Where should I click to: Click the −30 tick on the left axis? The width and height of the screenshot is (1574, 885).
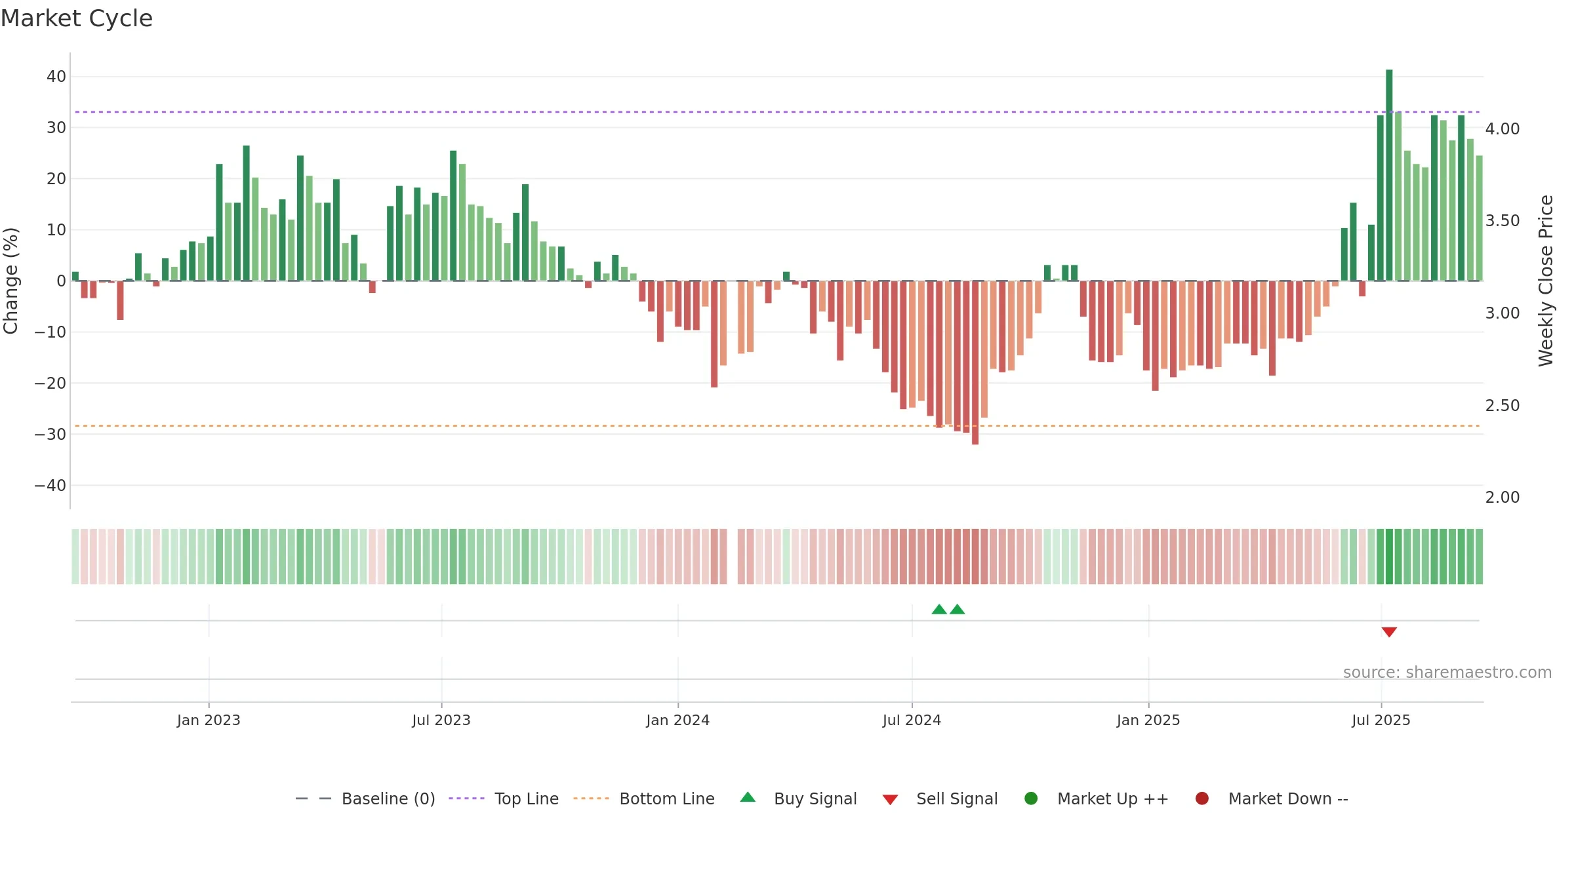(x=50, y=435)
